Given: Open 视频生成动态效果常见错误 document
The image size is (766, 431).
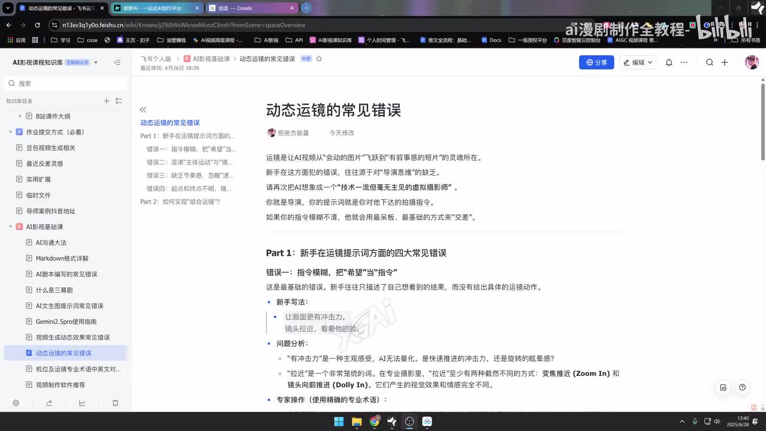Looking at the screenshot, I should pyautogui.click(x=72, y=338).
